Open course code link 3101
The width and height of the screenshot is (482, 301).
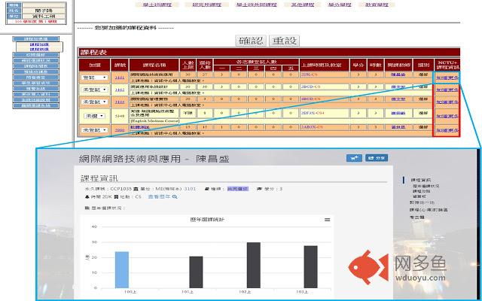120,78
